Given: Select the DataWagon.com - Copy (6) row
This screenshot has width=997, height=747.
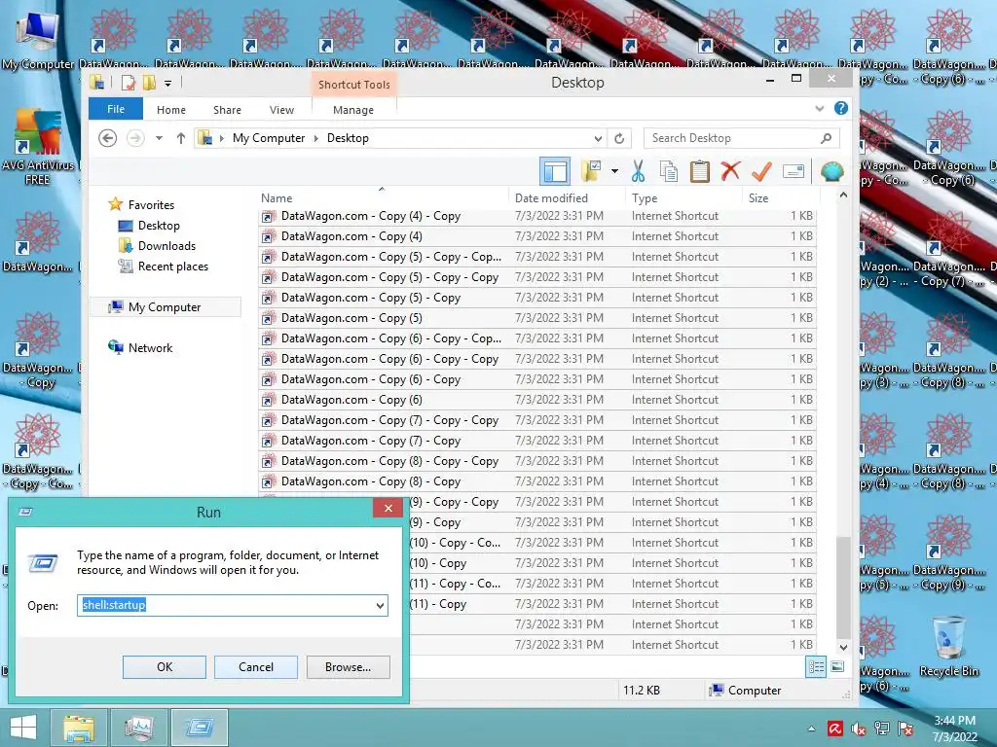Looking at the screenshot, I should tap(537, 400).
